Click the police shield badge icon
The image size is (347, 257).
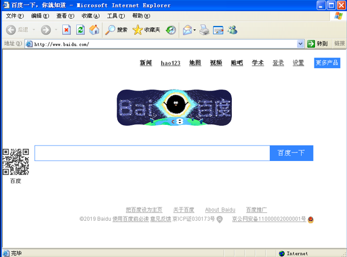310,220
